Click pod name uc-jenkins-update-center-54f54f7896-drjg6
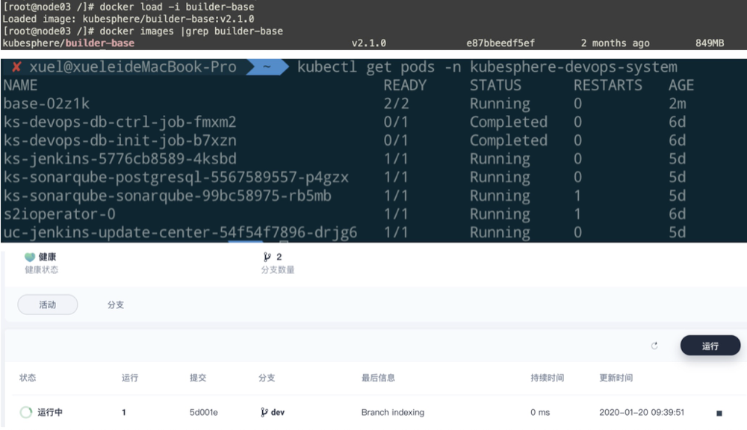Image resolution: width=747 pixels, height=430 pixels. coord(180,233)
